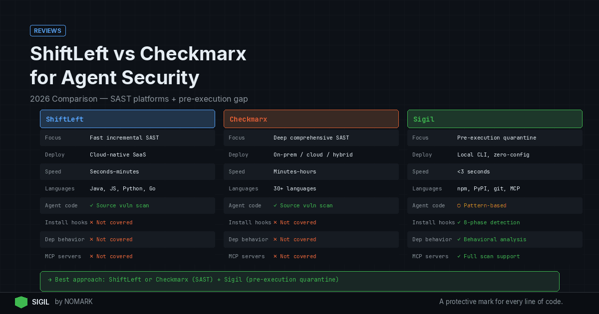Toggle the Not covered mark for Dep behavior under ShiftLeft

pos(92,239)
